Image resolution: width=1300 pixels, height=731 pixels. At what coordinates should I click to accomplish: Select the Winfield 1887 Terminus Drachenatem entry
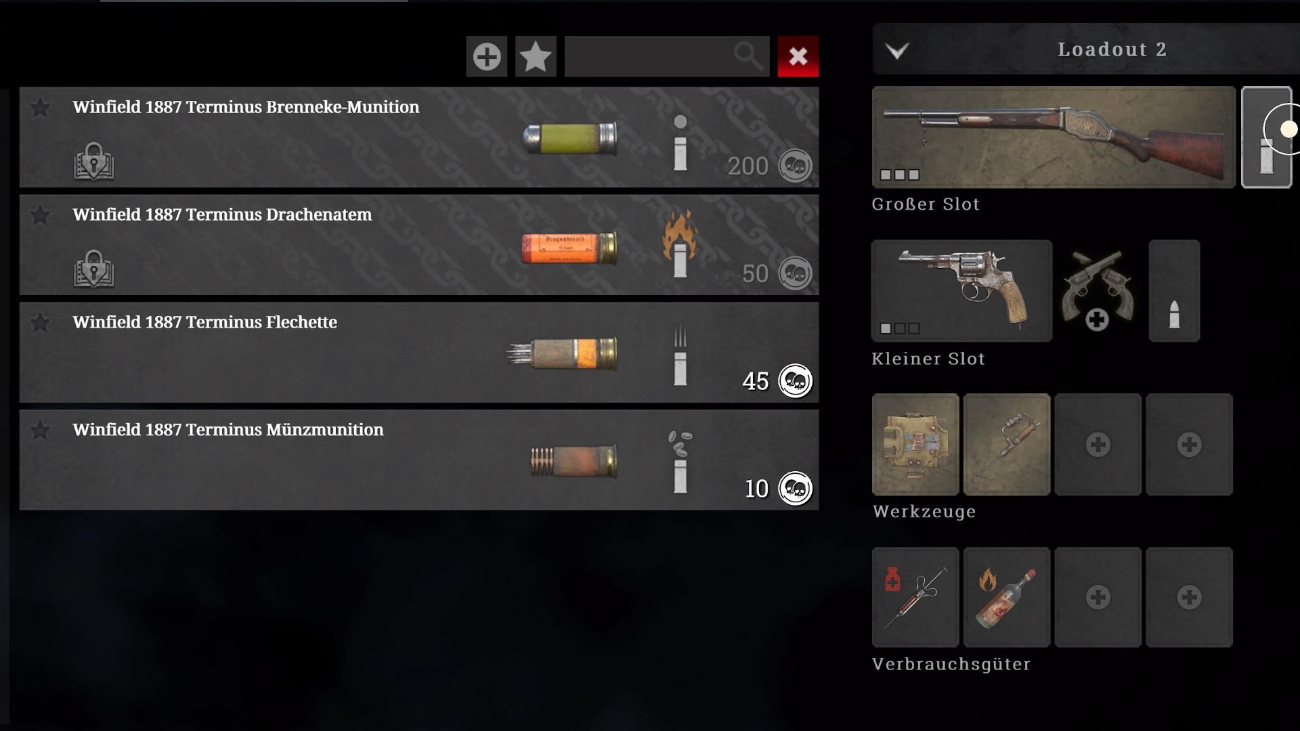pos(419,245)
